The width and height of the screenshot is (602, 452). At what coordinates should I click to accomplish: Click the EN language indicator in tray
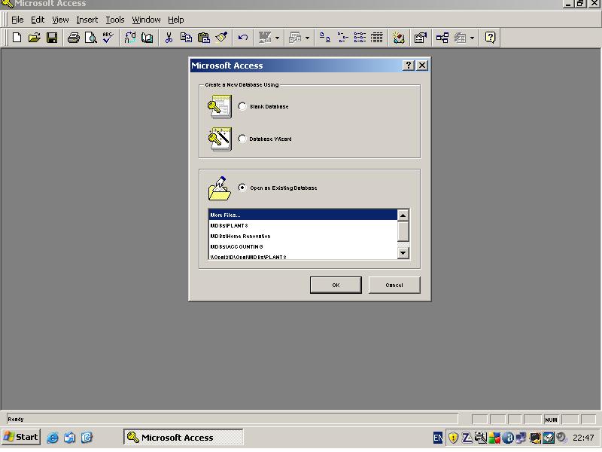(x=438, y=438)
